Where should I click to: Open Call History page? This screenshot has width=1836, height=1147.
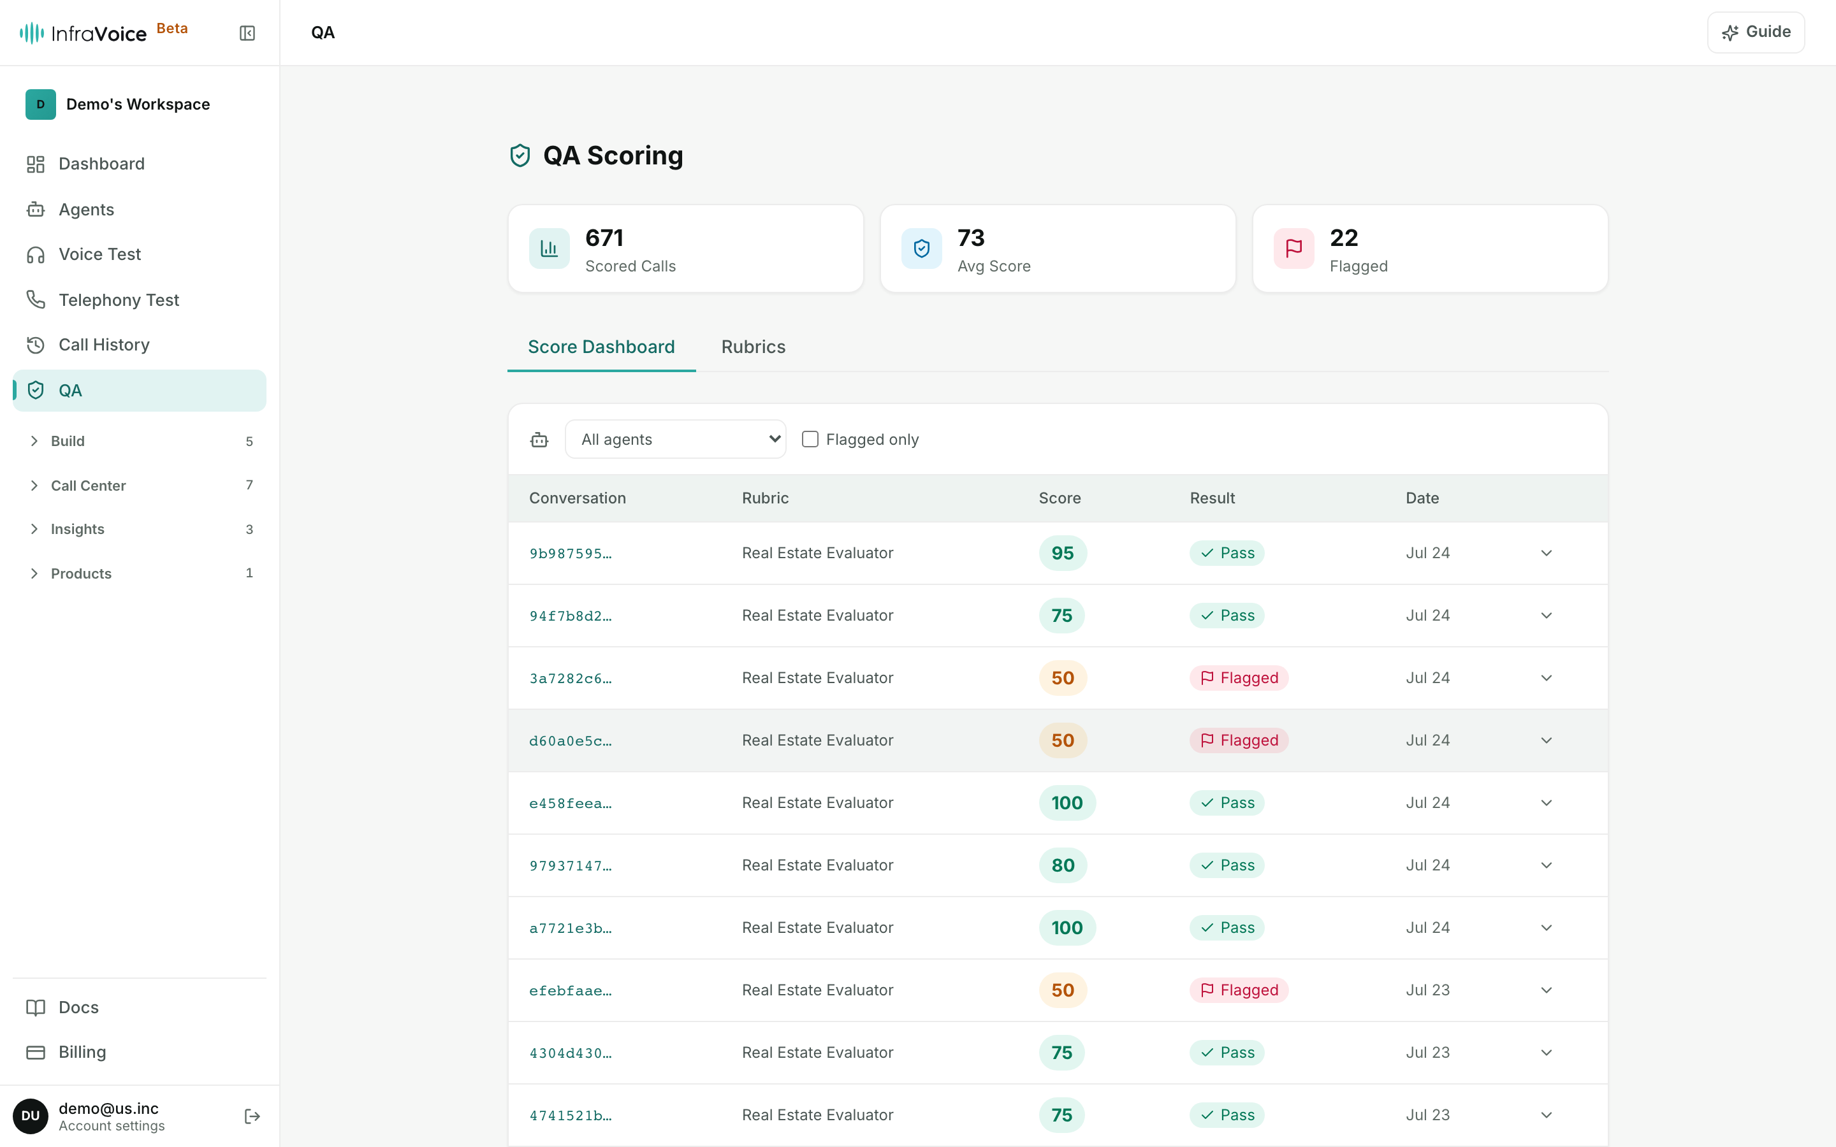[x=140, y=345]
